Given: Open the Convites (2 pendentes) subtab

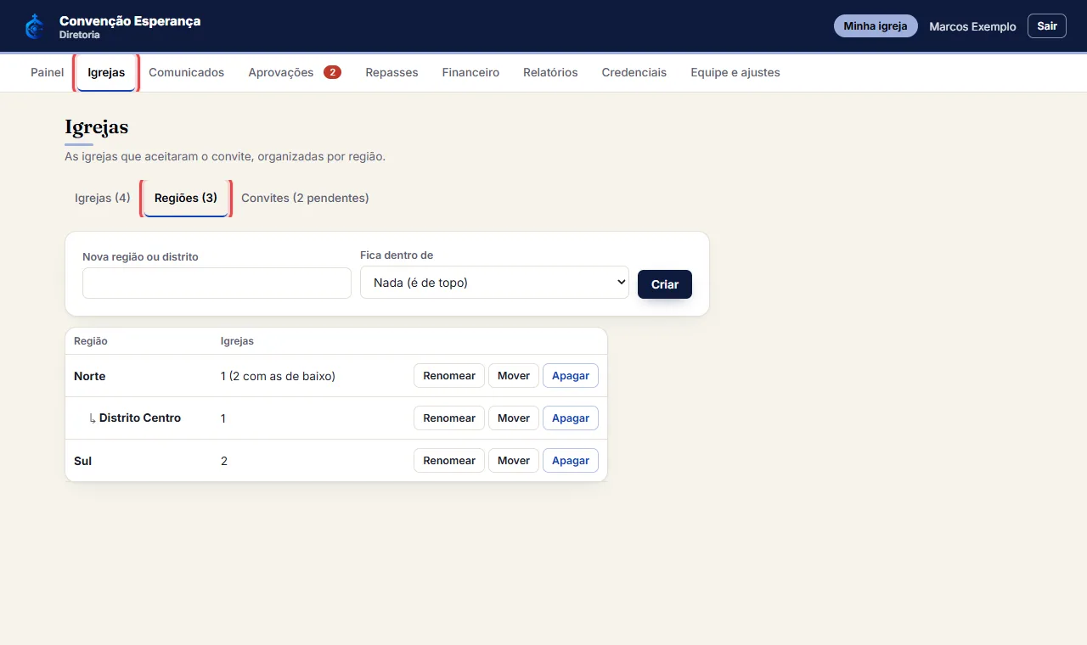Looking at the screenshot, I should tap(305, 198).
